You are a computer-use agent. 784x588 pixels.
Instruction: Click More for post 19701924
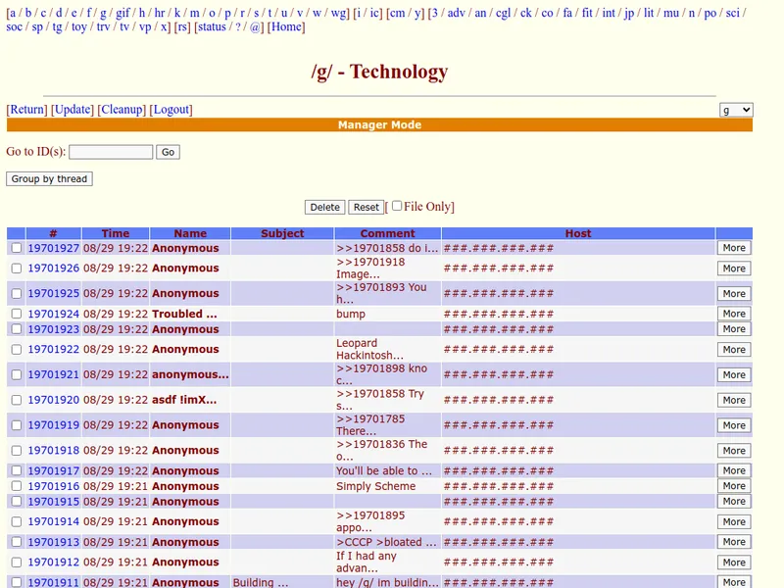pos(733,314)
